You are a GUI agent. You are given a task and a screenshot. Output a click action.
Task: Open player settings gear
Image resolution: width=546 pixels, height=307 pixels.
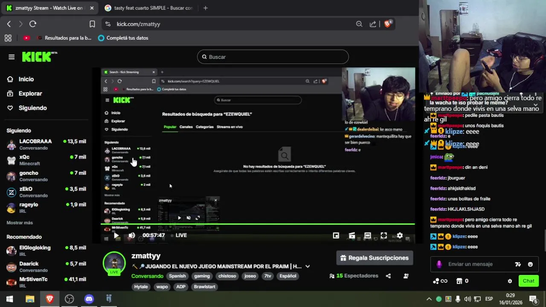tap(400, 235)
